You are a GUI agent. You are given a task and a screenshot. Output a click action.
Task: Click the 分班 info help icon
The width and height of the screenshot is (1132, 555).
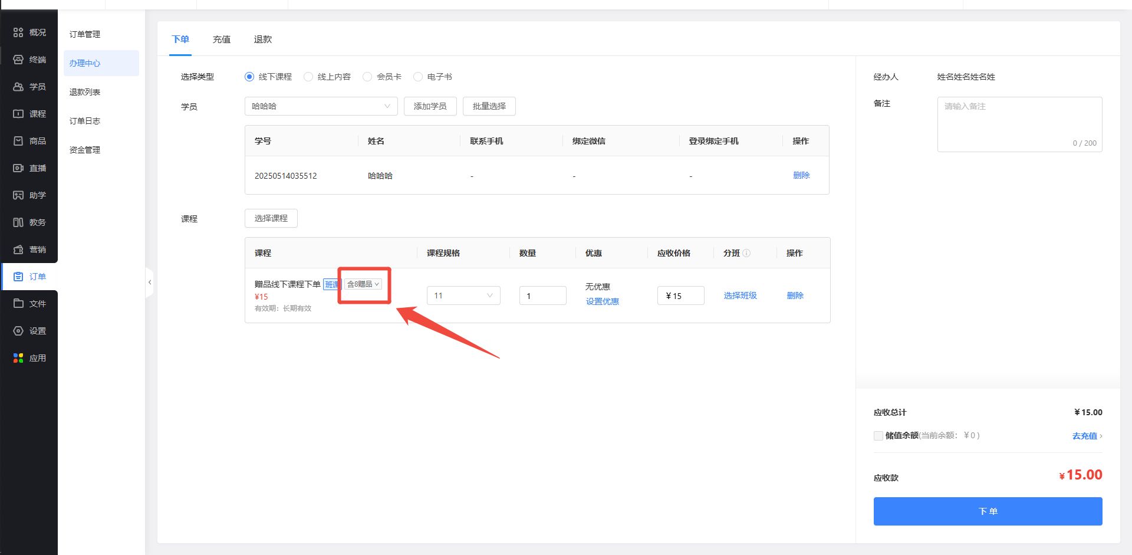click(x=746, y=253)
